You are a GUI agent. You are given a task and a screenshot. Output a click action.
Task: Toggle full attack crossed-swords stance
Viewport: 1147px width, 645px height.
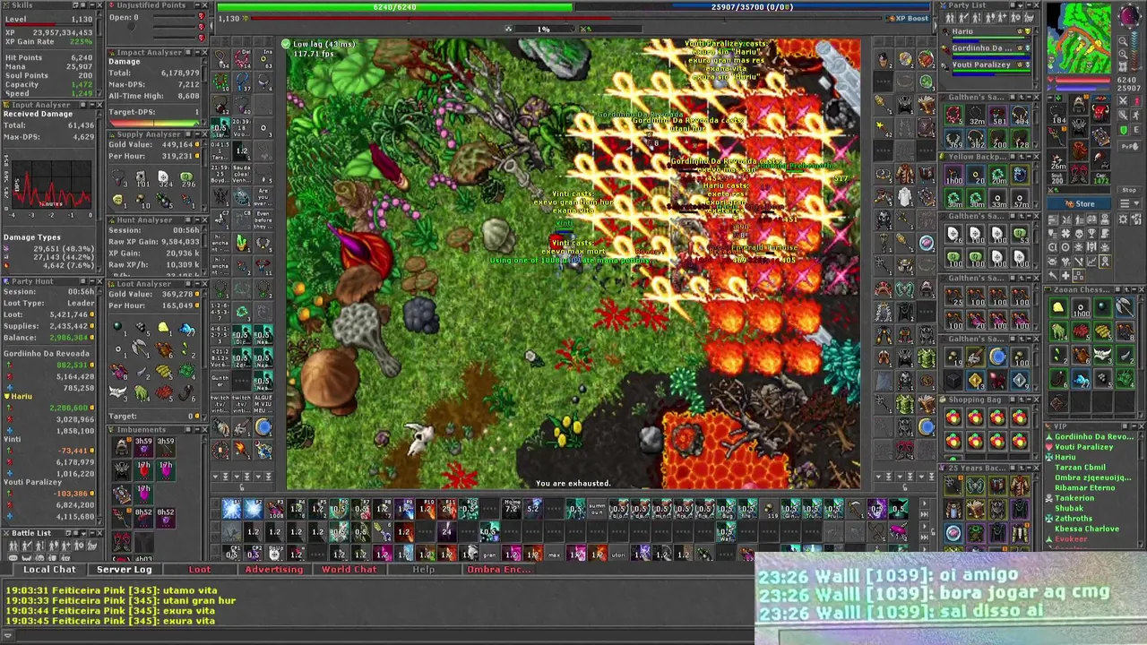click(x=1123, y=100)
